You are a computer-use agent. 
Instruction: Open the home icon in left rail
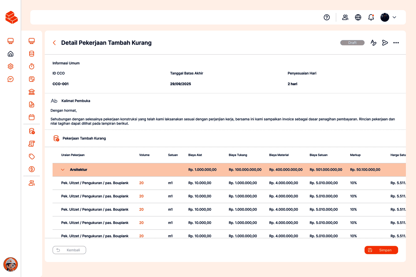11,54
